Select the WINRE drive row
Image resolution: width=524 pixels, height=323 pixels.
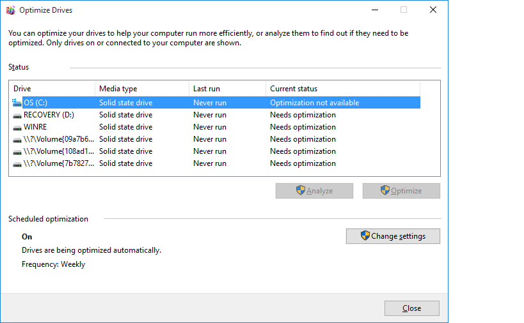(x=216, y=127)
